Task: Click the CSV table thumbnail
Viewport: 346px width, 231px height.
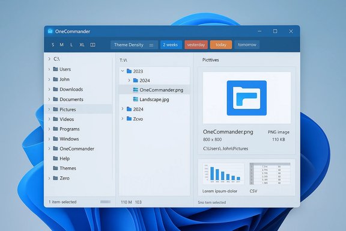Action: click(x=270, y=174)
